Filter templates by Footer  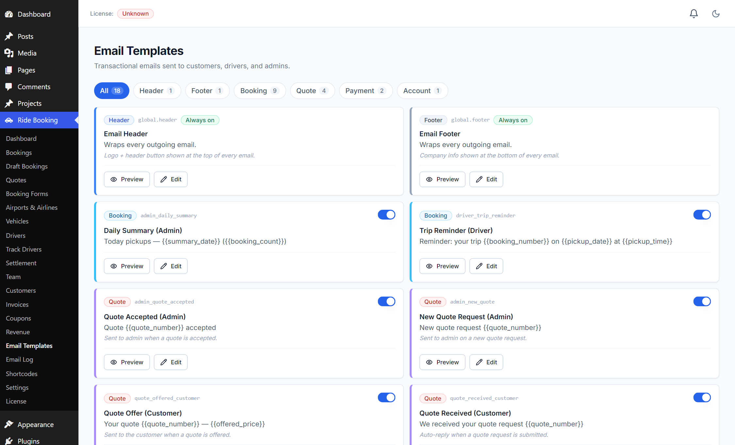[x=207, y=91]
